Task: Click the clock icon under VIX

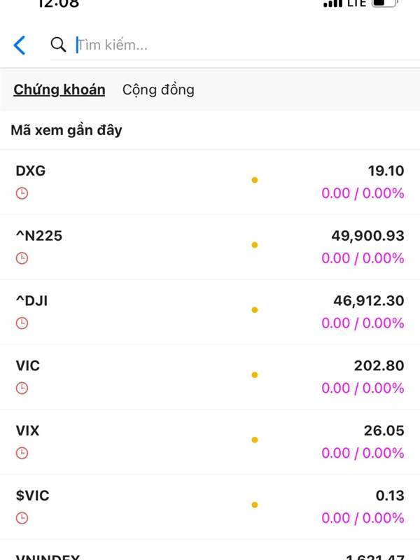Action: 22,453
